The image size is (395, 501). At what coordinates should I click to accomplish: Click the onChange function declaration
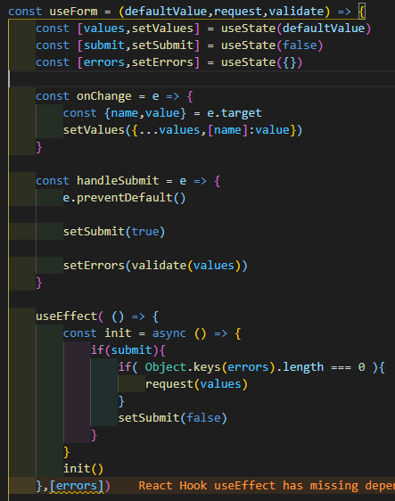103,96
